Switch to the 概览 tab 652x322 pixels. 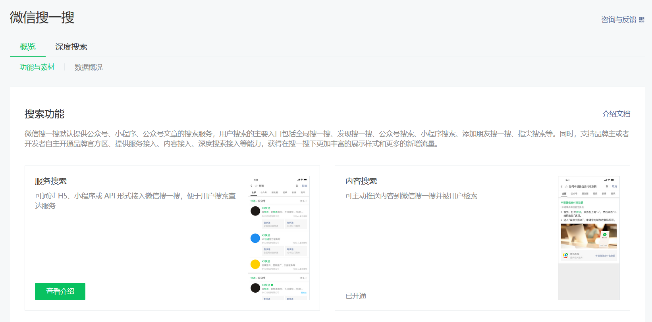(x=28, y=47)
